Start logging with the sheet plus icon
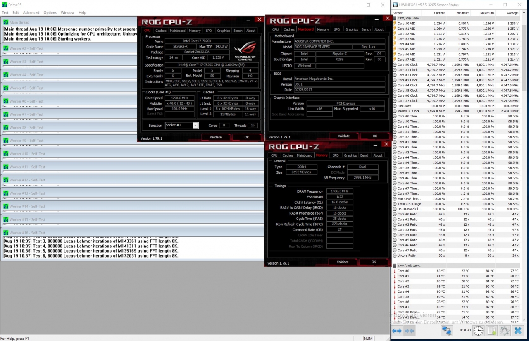The image size is (529, 341). (x=492, y=331)
